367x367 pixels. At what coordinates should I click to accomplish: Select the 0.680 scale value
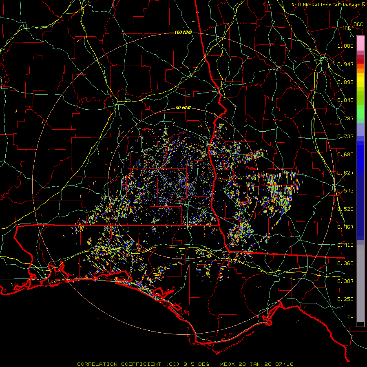[345, 155]
